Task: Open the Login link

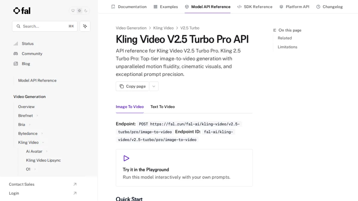Action: 14,193
